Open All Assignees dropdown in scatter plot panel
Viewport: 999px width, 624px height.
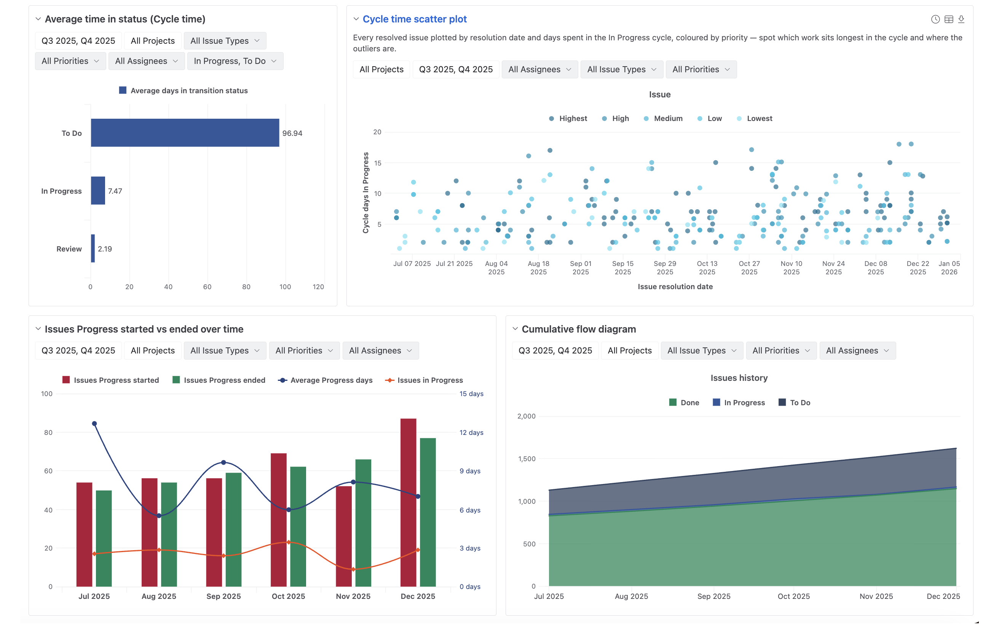tap(539, 69)
